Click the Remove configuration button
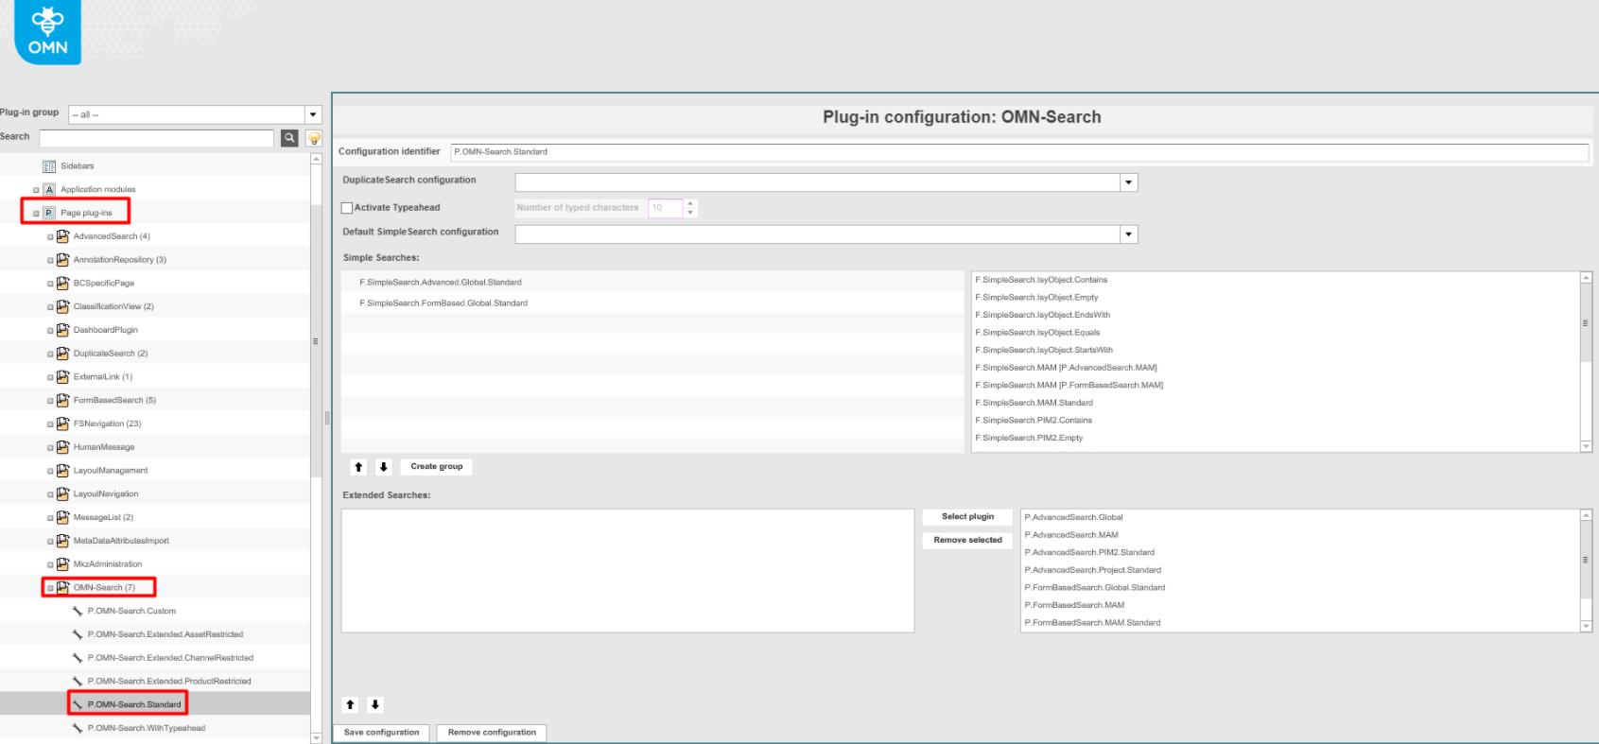This screenshot has height=744, width=1599. click(x=492, y=733)
